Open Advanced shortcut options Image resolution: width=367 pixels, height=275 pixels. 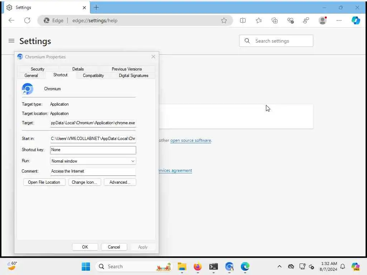click(x=120, y=182)
